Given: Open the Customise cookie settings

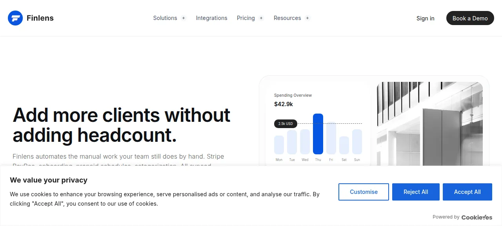Looking at the screenshot, I should (x=364, y=192).
